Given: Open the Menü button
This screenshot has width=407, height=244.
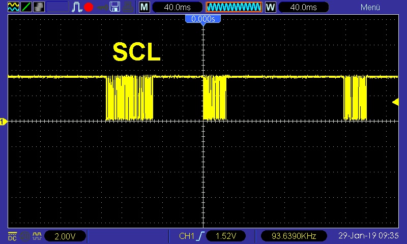Looking at the screenshot, I should point(370,8).
